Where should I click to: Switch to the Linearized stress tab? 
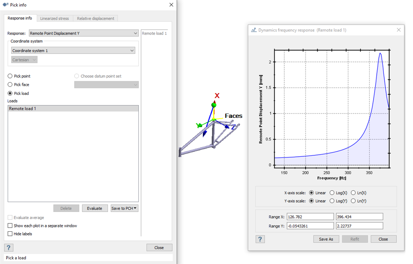(54, 19)
